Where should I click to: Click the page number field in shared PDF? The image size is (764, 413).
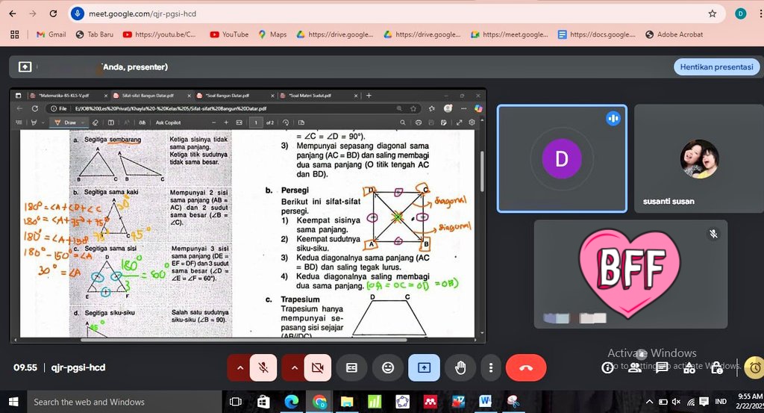[x=256, y=122]
